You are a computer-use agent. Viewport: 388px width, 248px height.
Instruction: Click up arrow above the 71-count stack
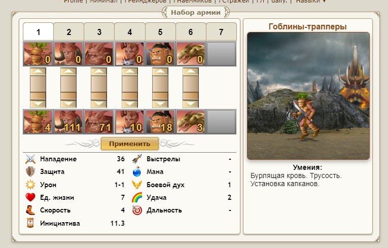[99, 72]
